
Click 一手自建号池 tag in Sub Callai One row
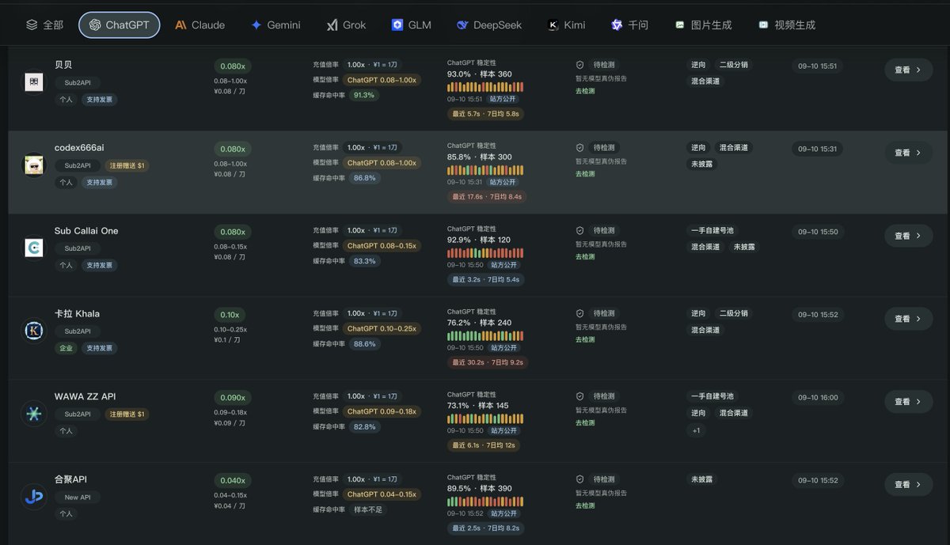coord(712,231)
